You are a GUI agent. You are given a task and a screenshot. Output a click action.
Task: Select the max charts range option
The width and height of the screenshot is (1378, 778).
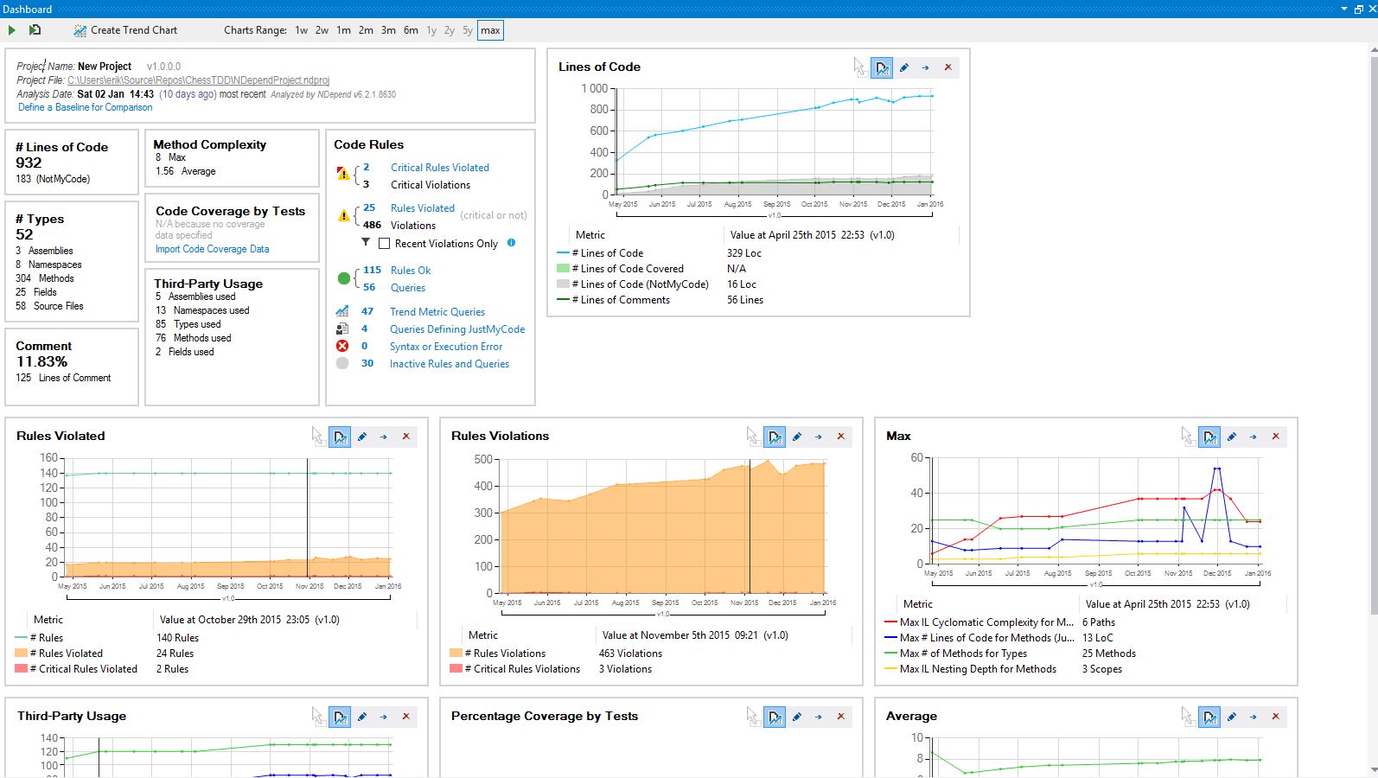pos(490,30)
